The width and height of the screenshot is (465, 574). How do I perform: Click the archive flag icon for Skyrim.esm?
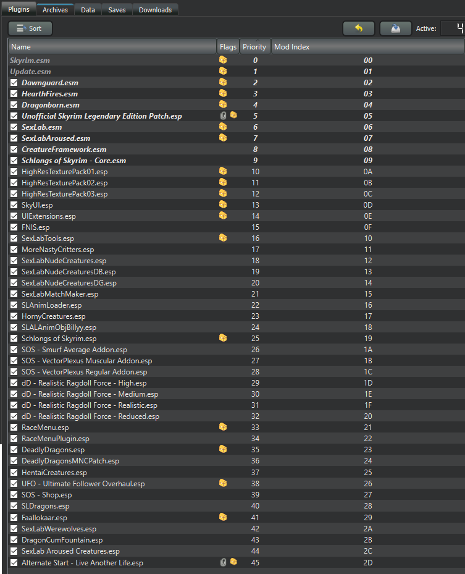pyautogui.click(x=223, y=60)
